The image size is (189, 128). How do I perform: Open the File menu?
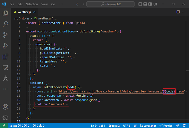click(12, 4)
